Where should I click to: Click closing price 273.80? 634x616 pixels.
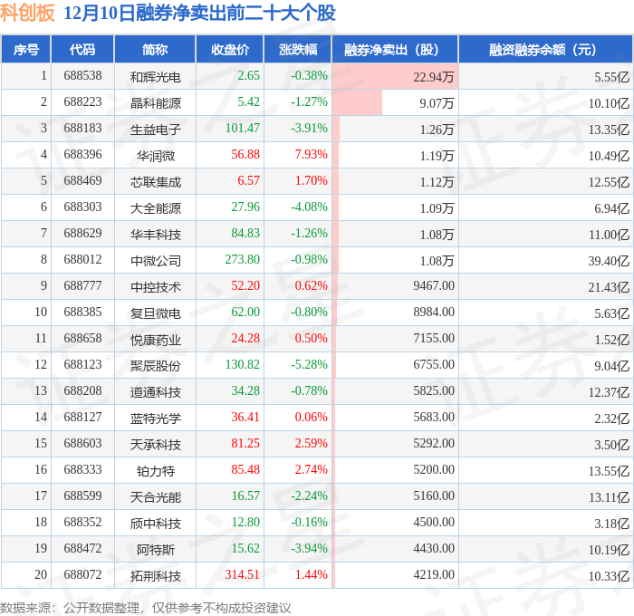242,260
